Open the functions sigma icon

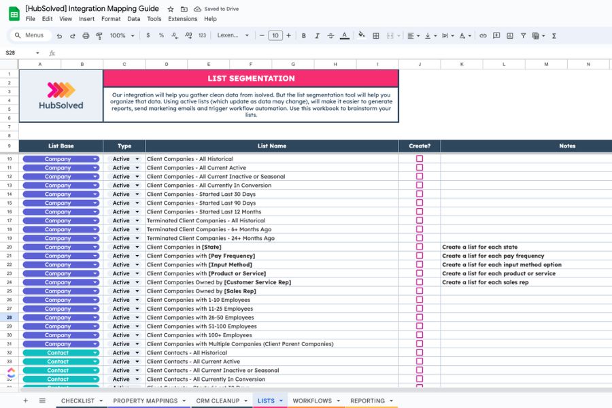[554, 35]
